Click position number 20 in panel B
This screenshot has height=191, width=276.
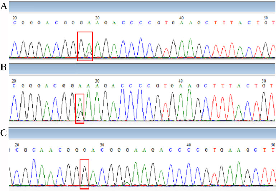14,81
